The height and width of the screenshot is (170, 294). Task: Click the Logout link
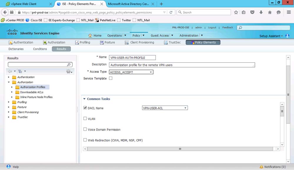pyautogui.click(x=212, y=27)
